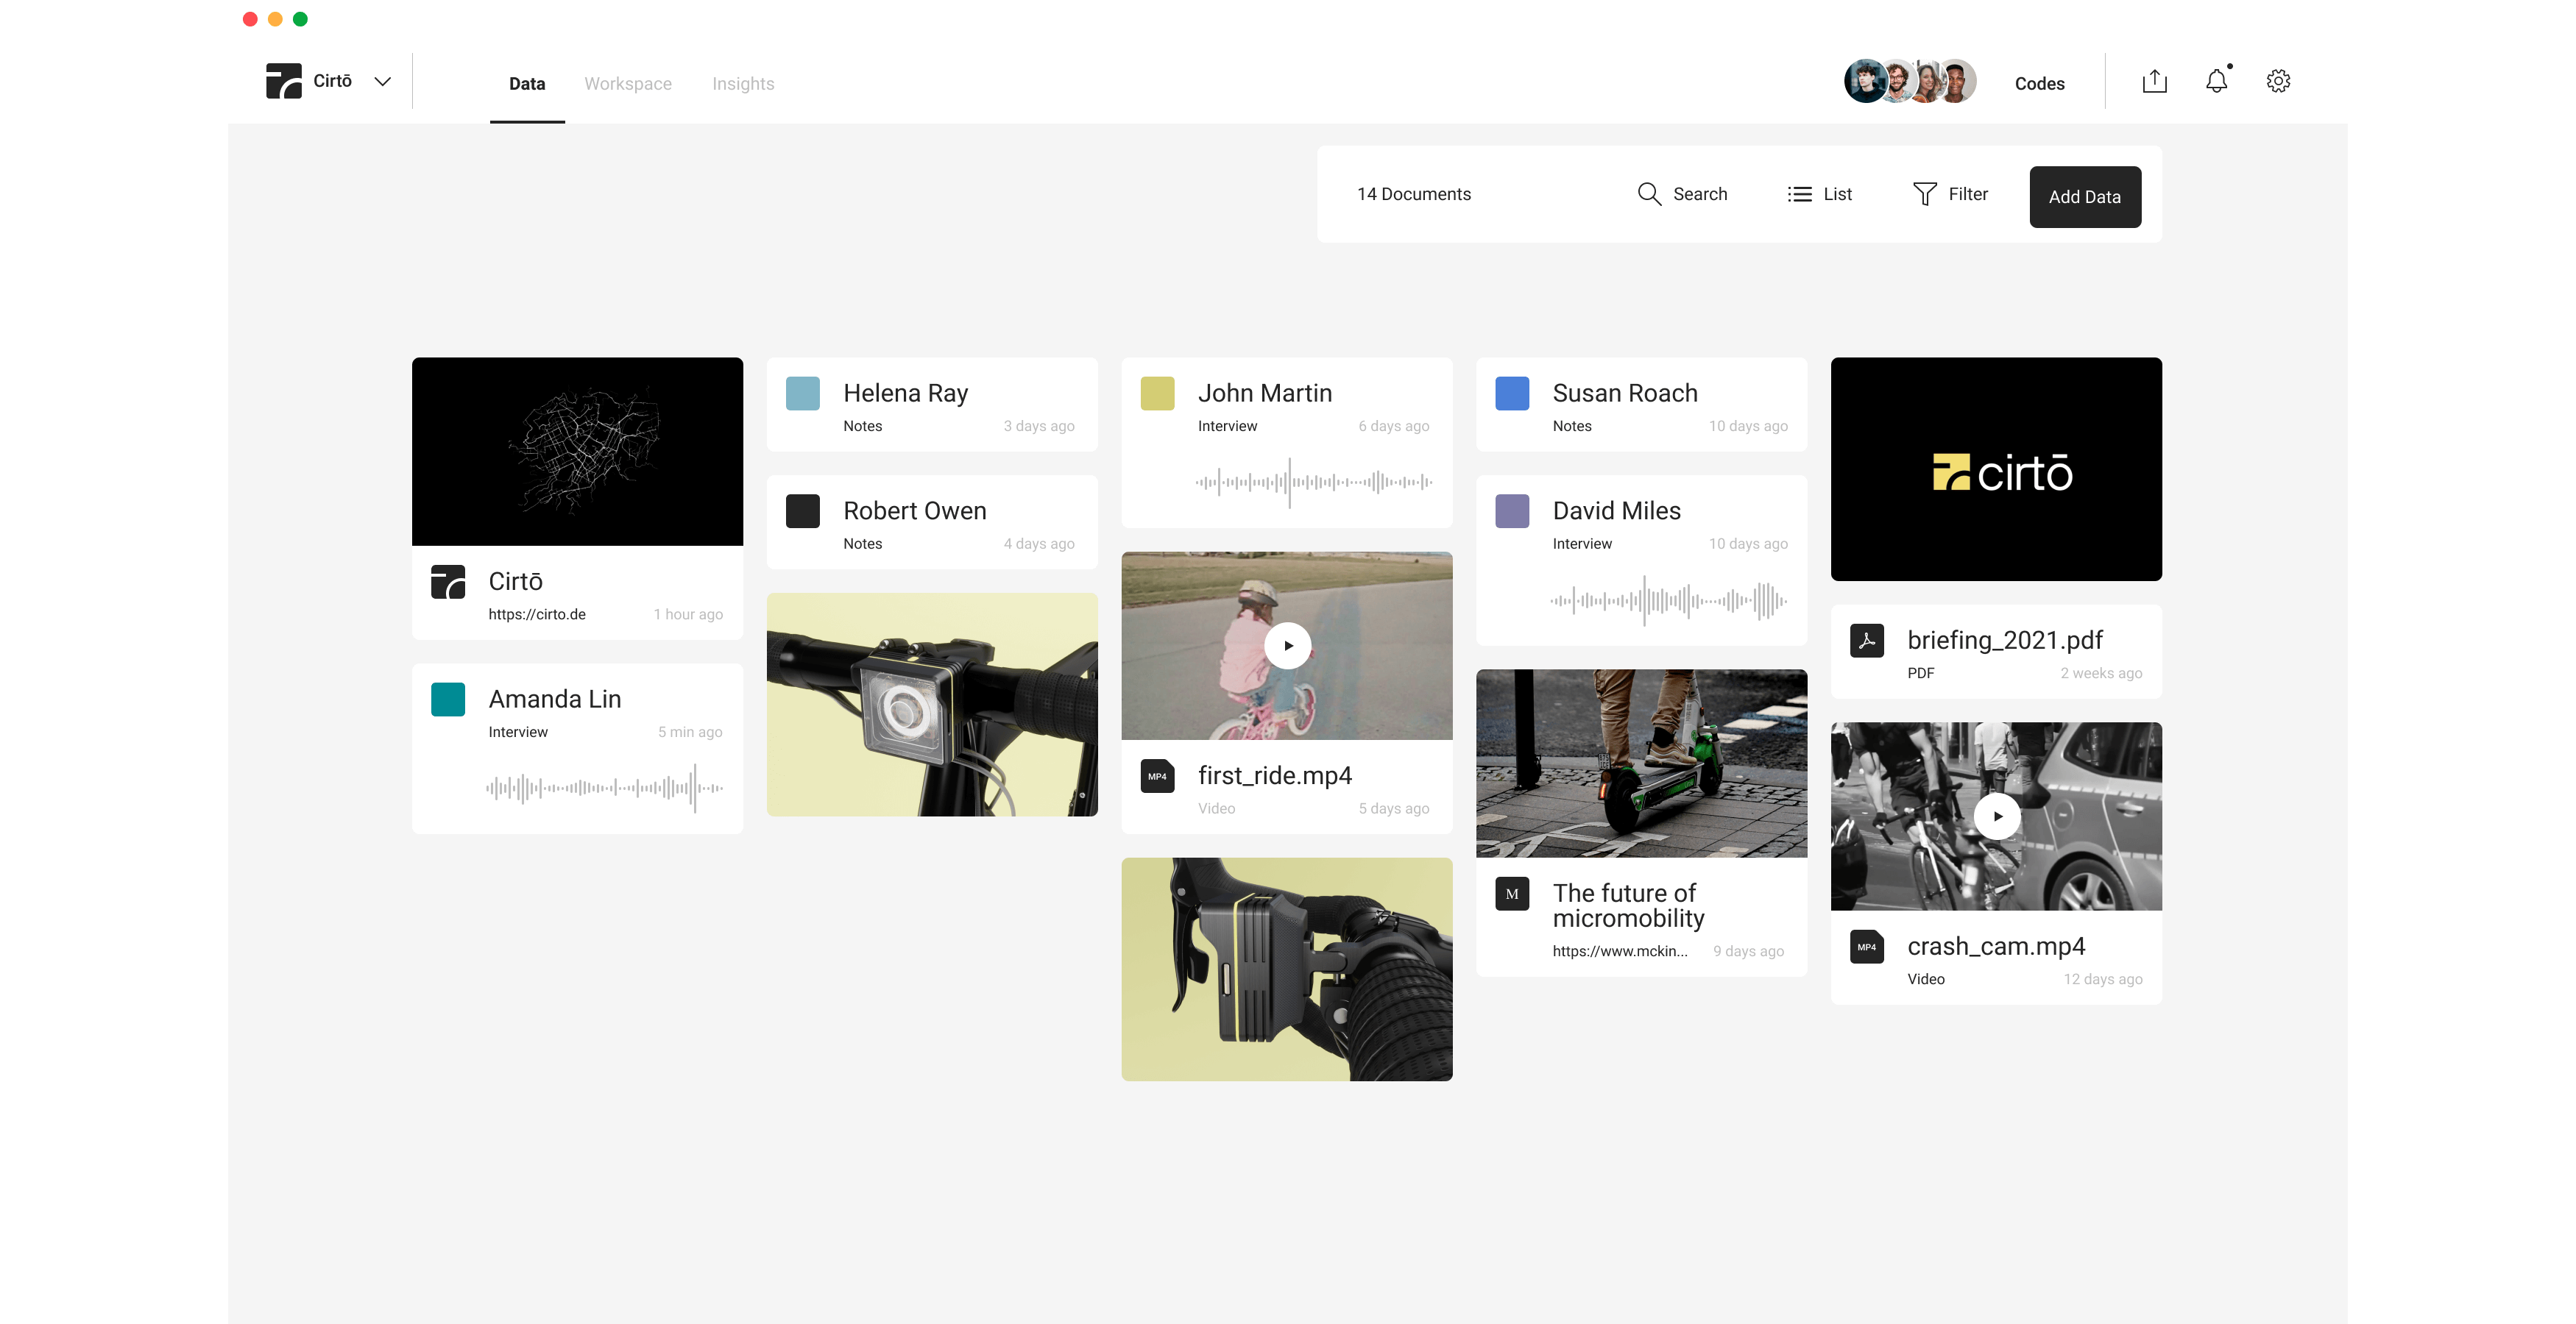The height and width of the screenshot is (1324, 2576).
Task: Click the share/export icon
Action: click(2154, 82)
